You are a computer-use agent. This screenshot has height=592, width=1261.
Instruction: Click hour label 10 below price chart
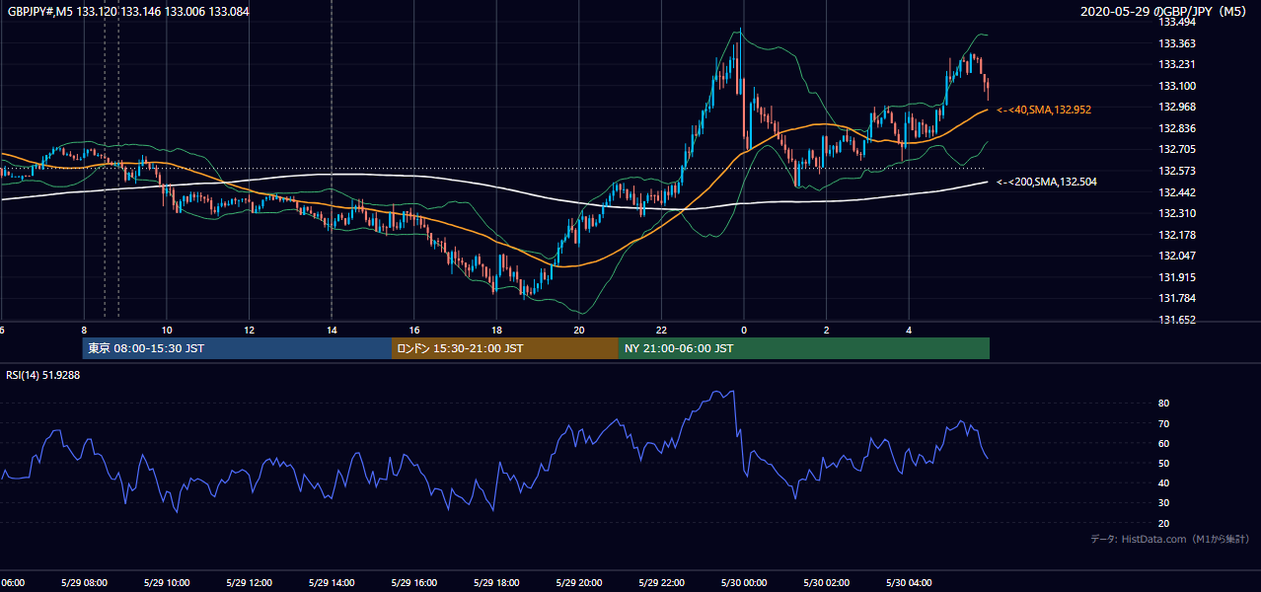point(167,331)
